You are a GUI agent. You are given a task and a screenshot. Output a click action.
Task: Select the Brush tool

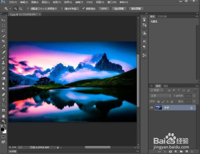tap(3, 57)
